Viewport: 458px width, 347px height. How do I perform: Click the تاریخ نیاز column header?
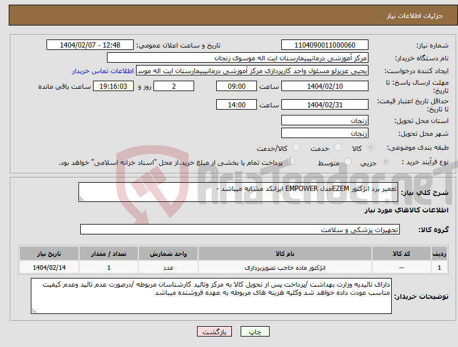(x=49, y=254)
